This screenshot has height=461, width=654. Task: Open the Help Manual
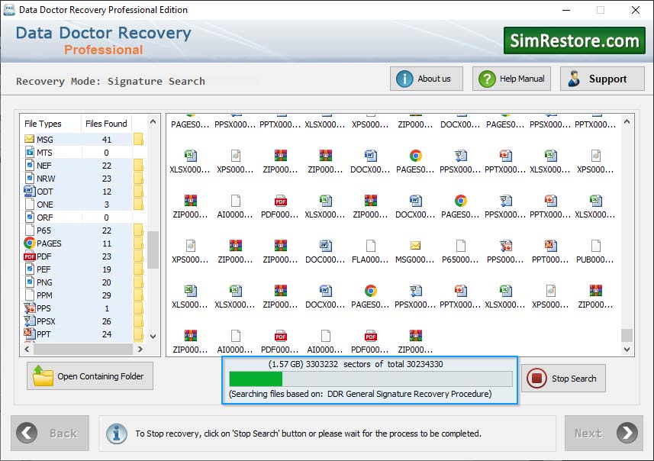tap(511, 79)
